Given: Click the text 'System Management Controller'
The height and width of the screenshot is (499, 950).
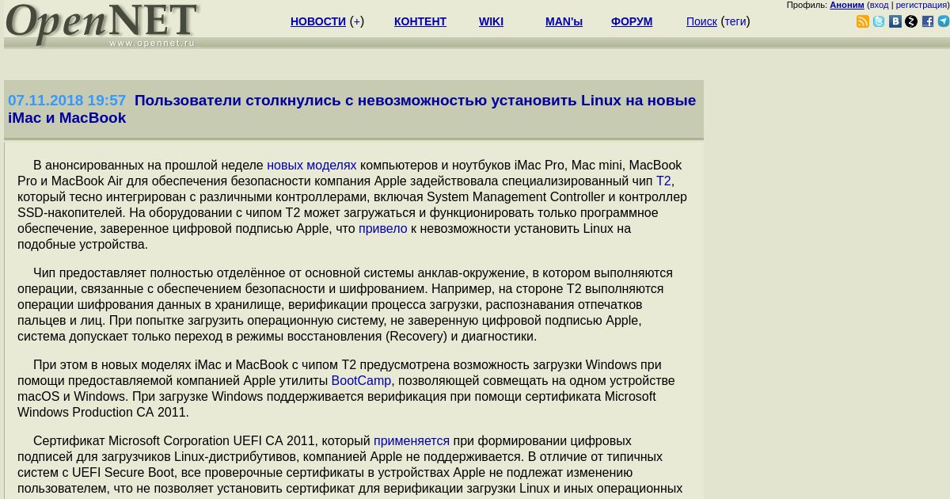Looking at the screenshot, I should coord(516,196).
